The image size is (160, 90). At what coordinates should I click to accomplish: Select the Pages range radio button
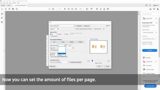tap(65, 34)
